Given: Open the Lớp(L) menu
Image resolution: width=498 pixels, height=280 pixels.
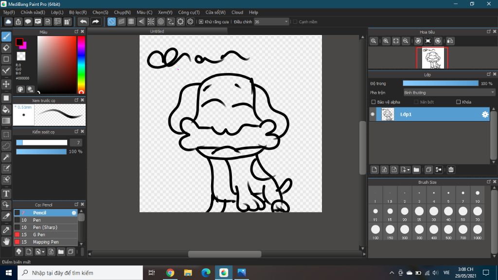Looking at the screenshot, I should pos(57,12).
